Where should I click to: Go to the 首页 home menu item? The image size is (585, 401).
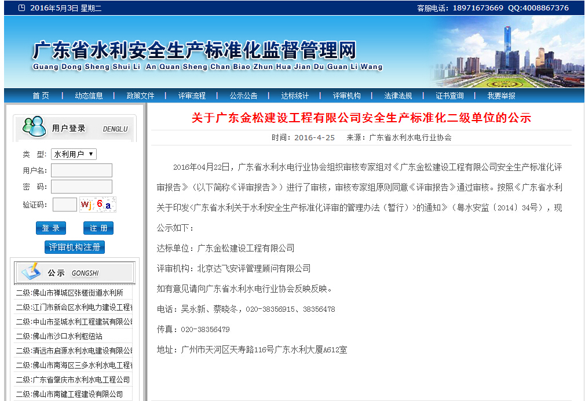(41, 96)
